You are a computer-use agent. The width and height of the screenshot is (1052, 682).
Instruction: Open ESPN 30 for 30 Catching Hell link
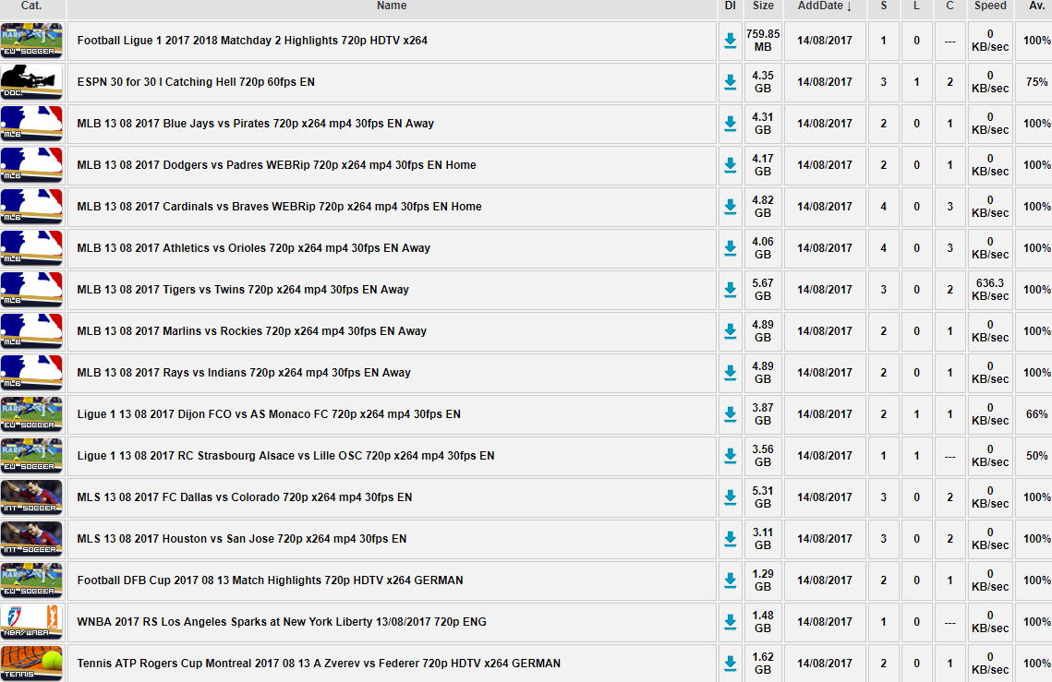click(196, 82)
